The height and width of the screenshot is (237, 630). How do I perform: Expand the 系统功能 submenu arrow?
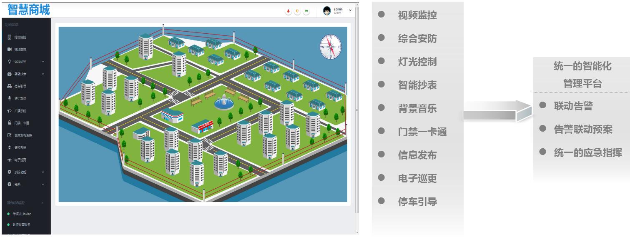(43, 172)
